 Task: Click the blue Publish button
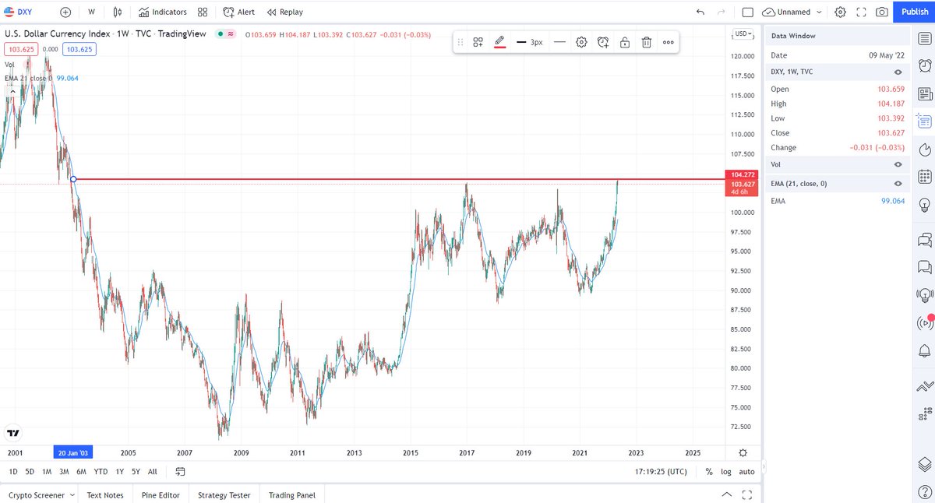click(914, 12)
